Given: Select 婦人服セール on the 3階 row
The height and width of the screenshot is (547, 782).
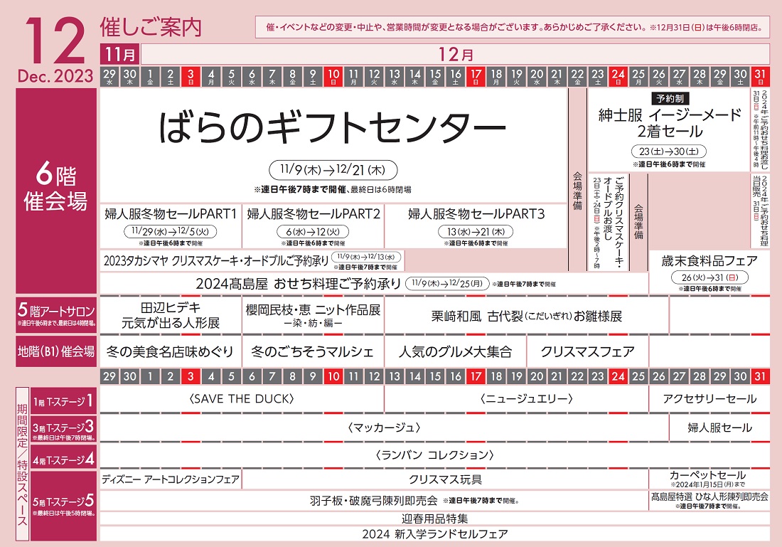Looking at the screenshot, I should coord(719,427).
